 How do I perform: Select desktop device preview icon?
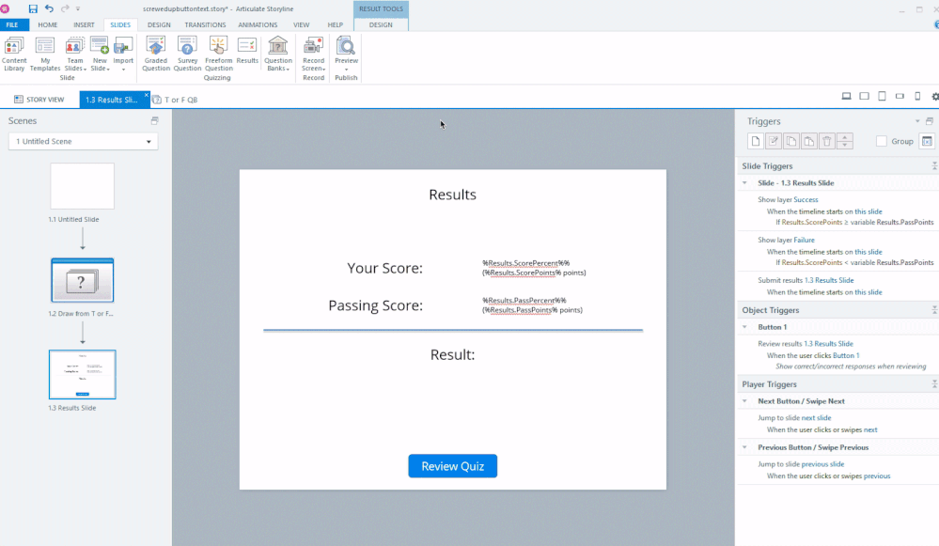point(846,96)
